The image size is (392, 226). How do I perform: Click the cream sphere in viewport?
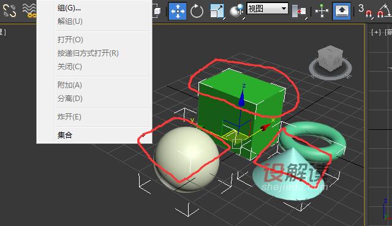click(x=186, y=158)
